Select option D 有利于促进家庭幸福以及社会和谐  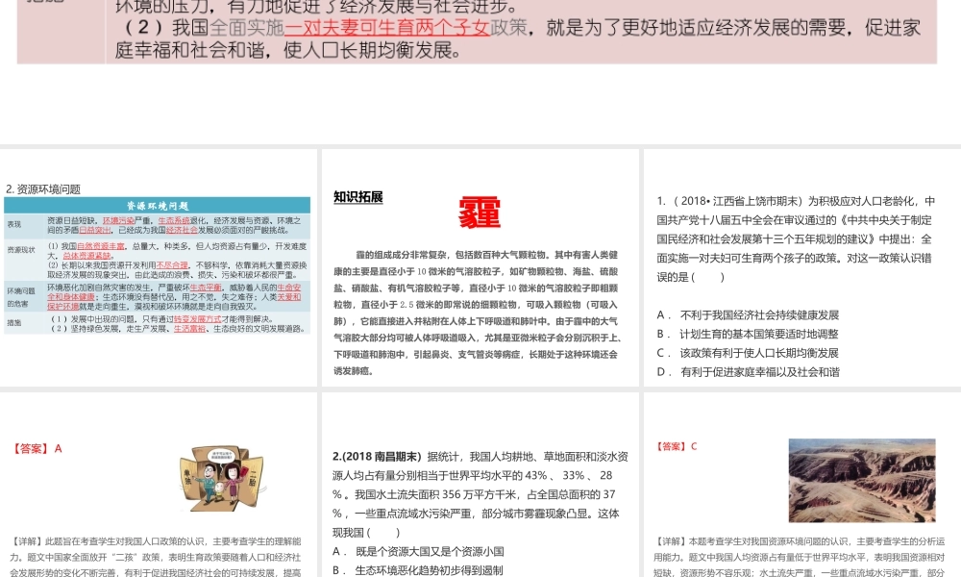pyautogui.click(x=748, y=372)
